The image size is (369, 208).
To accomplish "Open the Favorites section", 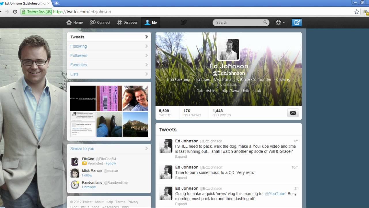I will [x=109, y=65].
